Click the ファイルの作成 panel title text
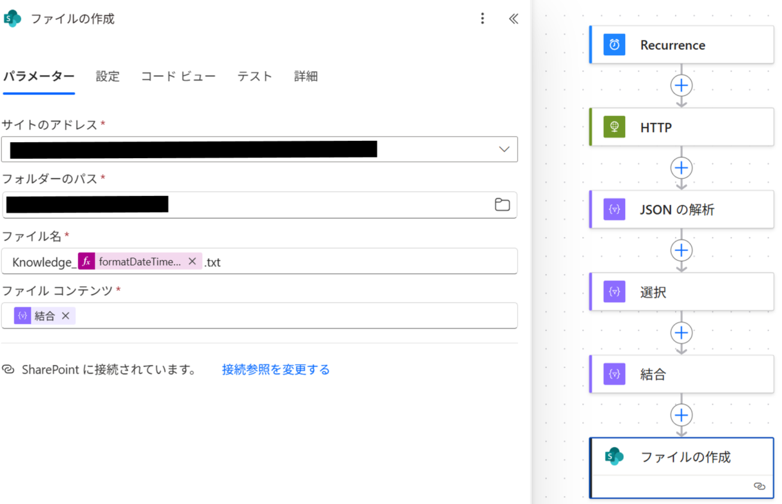 pyautogui.click(x=73, y=19)
